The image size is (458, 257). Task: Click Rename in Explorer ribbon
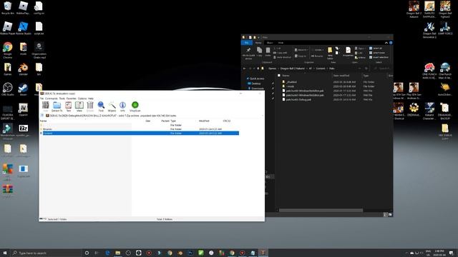pos(317,56)
